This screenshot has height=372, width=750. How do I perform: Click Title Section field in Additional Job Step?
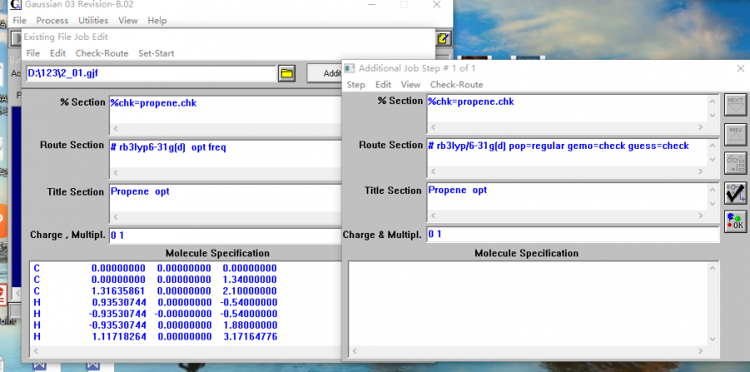(567, 196)
